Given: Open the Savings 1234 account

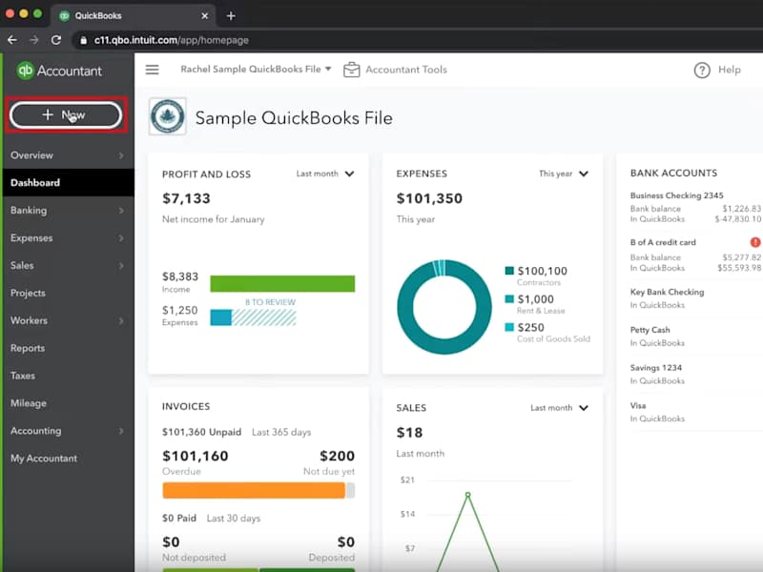Looking at the screenshot, I should click(x=655, y=368).
